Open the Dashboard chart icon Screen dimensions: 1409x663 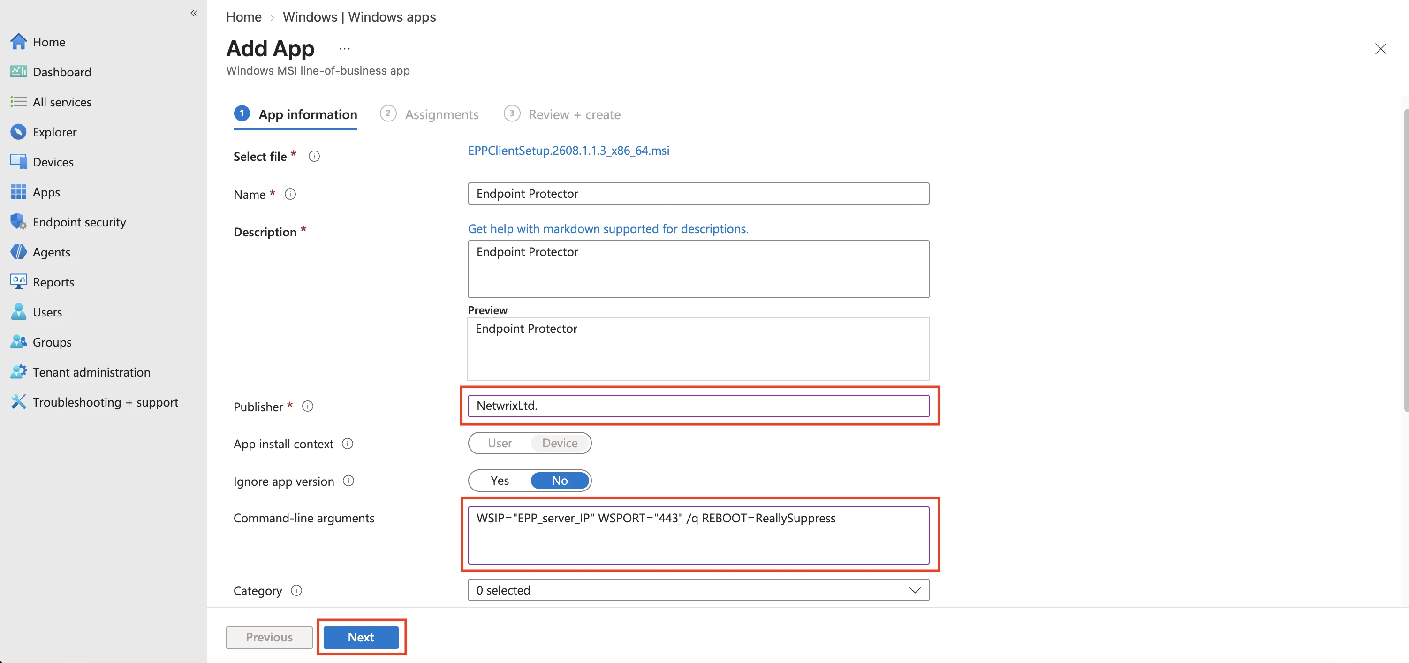coord(18,72)
